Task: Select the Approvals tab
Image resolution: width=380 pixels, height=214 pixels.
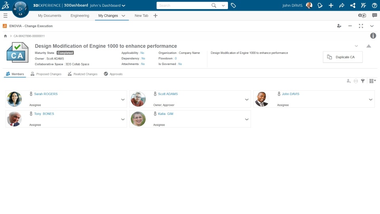Action: click(x=113, y=74)
